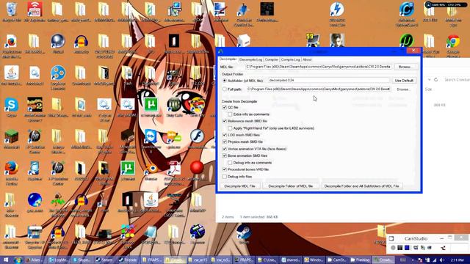The height and width of the screenshot is (264, 470).
Task: Click the CamStudio blue stop button
Action: coord(407,248)
